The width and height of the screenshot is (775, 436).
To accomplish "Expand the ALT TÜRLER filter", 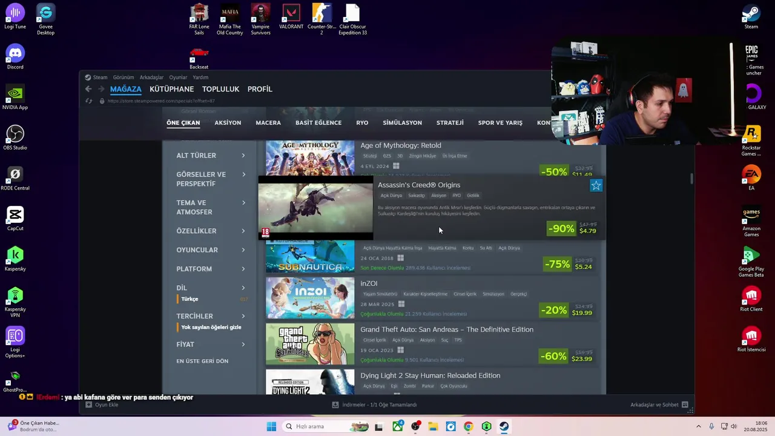I will 211,156.
